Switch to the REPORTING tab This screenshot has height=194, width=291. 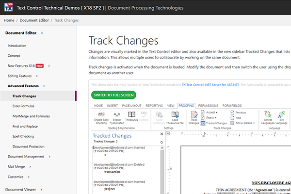pyautogui.click(x=154, y=106)
